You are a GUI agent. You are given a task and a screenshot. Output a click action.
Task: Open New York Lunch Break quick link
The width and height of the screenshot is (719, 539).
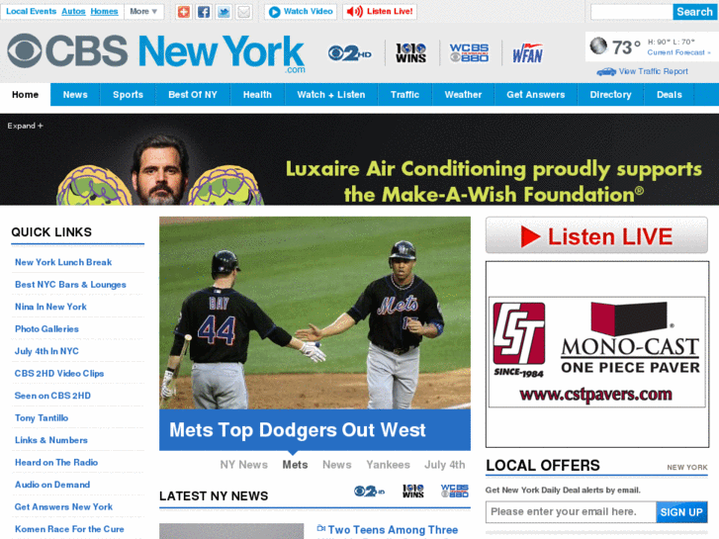point(63,262)
